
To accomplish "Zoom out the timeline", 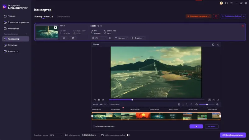I will pos(197,104).
